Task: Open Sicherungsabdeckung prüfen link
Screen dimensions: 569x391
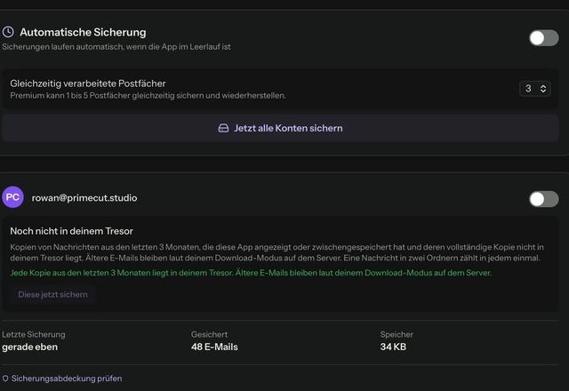Action: pos(67,379)
